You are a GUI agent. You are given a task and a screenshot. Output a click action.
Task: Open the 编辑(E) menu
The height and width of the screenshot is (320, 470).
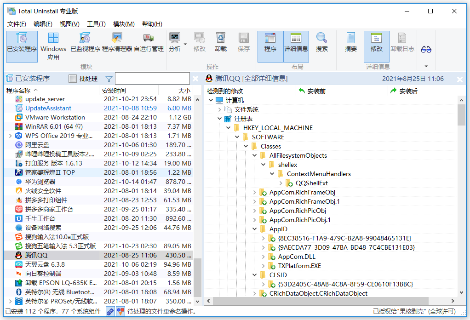43,24
